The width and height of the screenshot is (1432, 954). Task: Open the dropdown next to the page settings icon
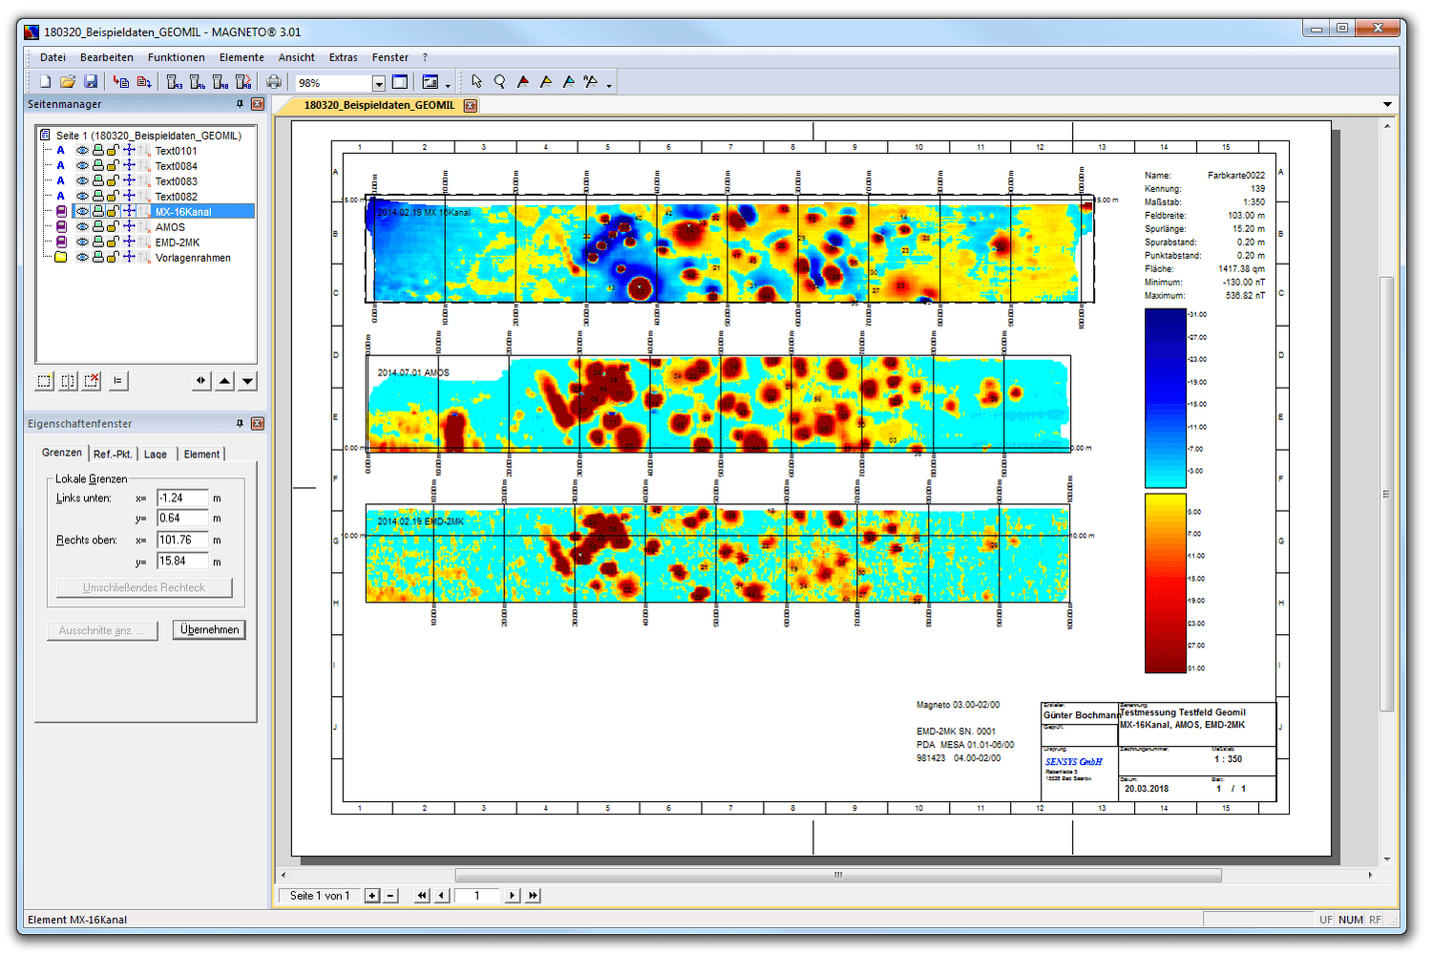[448, 86]
